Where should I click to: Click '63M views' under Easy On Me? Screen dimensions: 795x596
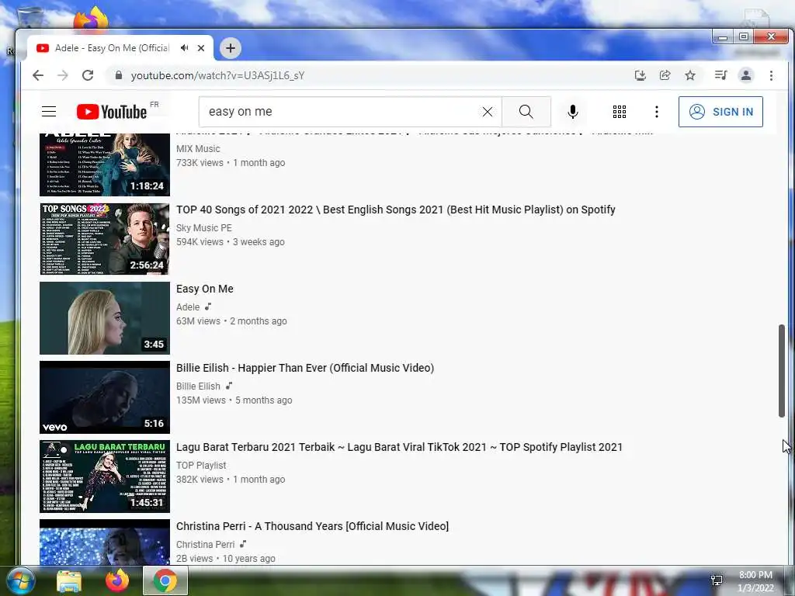198,321
